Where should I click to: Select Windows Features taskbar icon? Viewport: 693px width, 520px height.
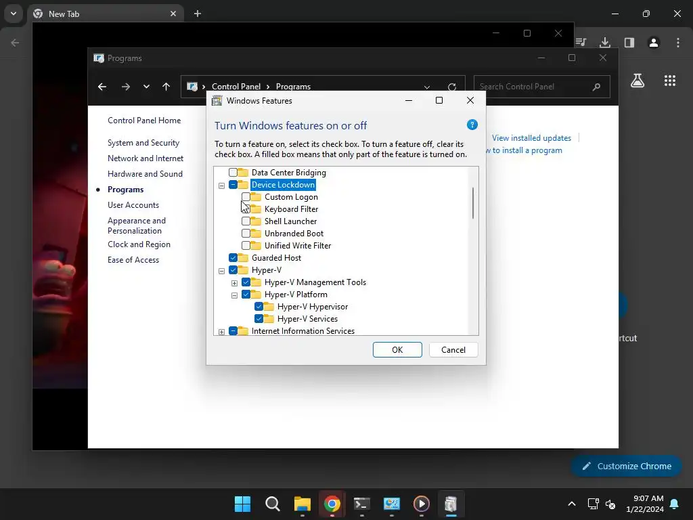coord(451,504)
